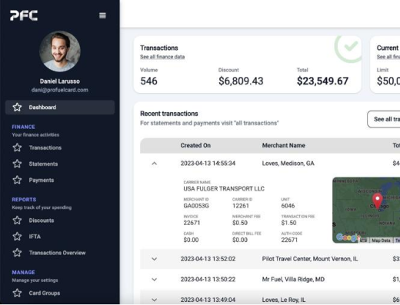Click the See all transactions button

click(384, 119)
